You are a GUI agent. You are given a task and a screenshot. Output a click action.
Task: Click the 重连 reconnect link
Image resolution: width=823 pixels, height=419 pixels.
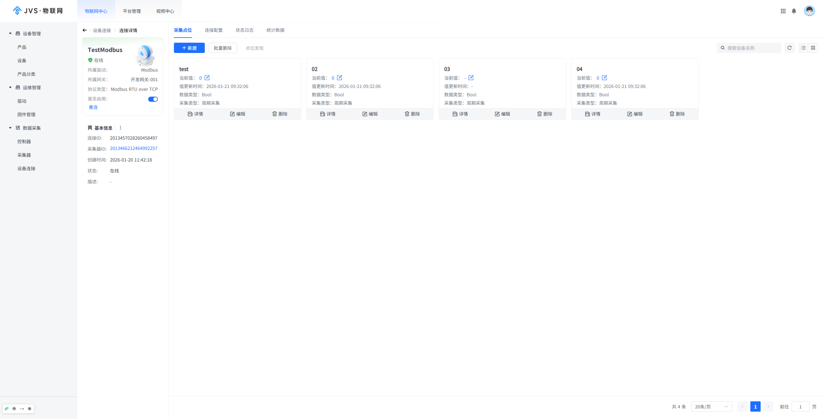coord(93,107)
